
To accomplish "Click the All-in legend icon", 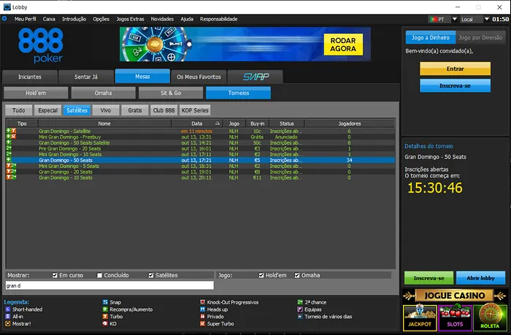I will [7, 317].
